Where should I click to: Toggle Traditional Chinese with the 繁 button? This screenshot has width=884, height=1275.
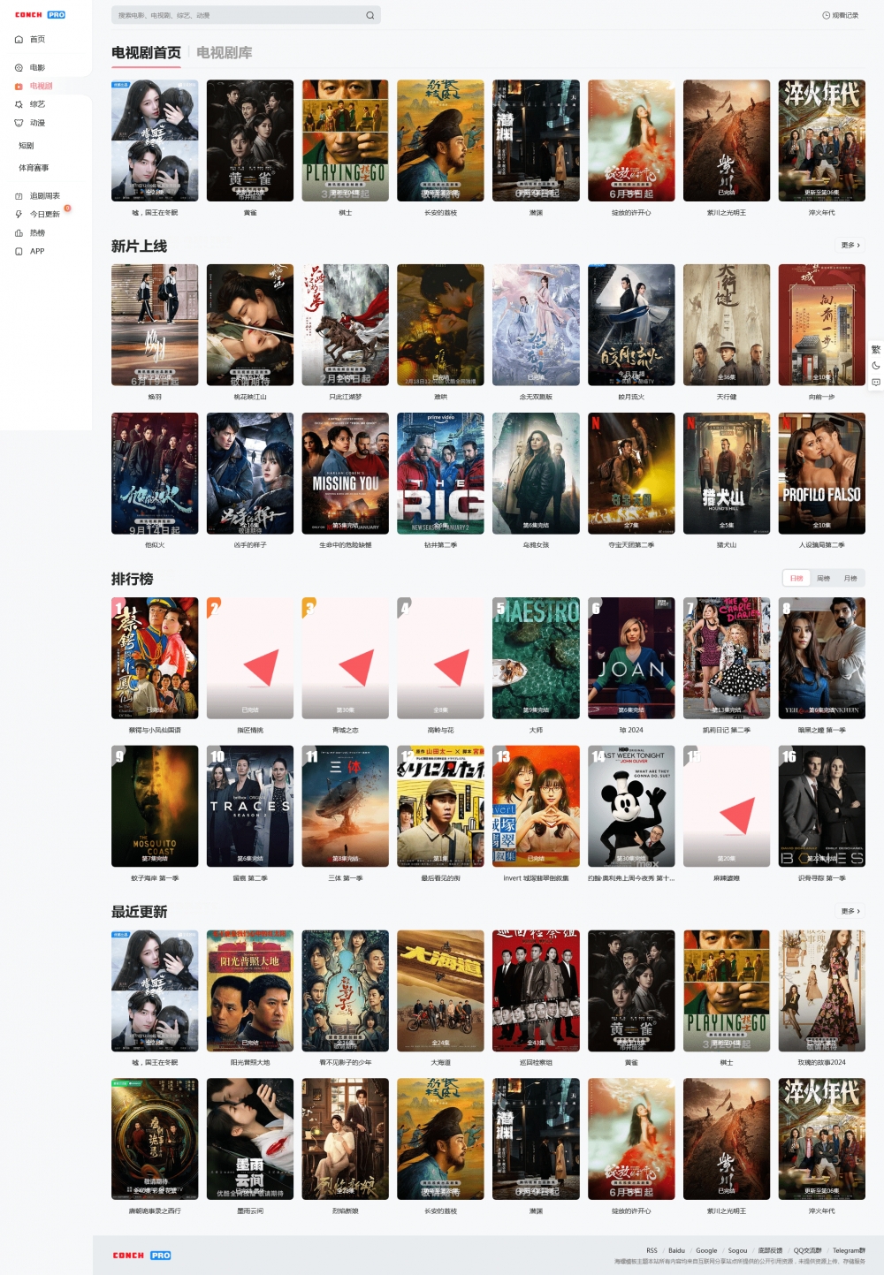[875, 350]
